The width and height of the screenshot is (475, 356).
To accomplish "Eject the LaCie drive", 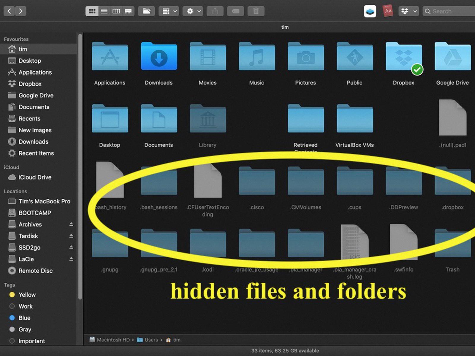I will tap(71, 259).
